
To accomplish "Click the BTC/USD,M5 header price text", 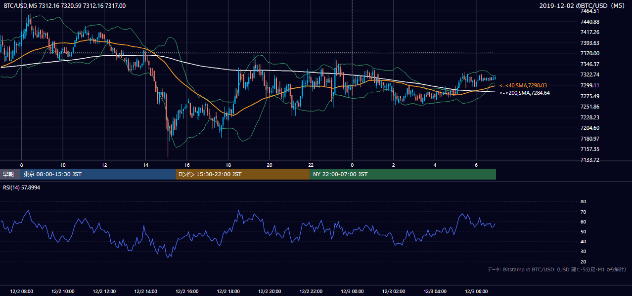I will tap(65, 5).
